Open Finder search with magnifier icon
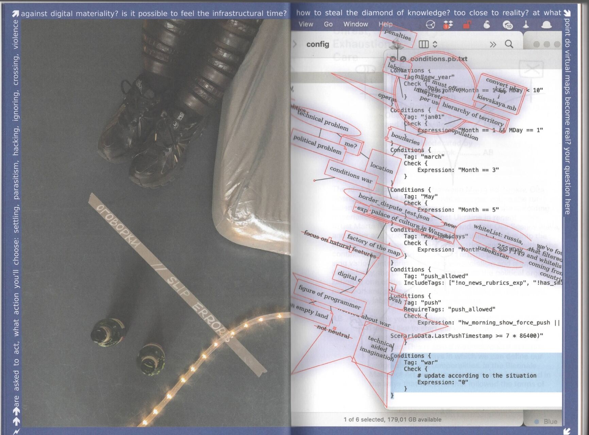This screenshot has width=589, height=435. pos(509,44)
